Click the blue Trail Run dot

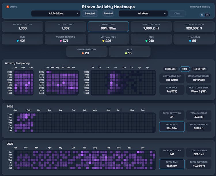point(190,41)
